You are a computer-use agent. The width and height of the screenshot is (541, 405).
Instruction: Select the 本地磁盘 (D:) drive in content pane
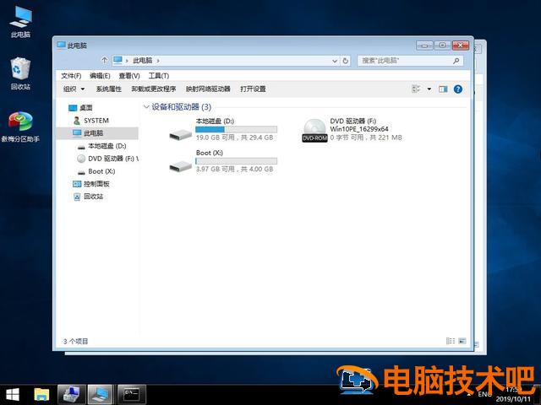(x=181, y=130)
